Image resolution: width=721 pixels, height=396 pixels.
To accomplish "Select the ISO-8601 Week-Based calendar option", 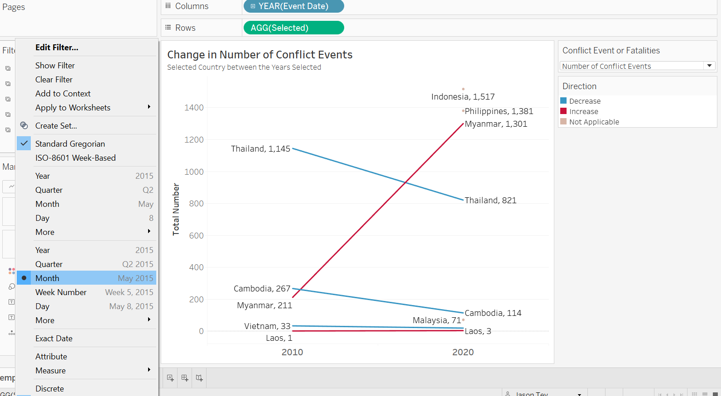I will point(76,158).
